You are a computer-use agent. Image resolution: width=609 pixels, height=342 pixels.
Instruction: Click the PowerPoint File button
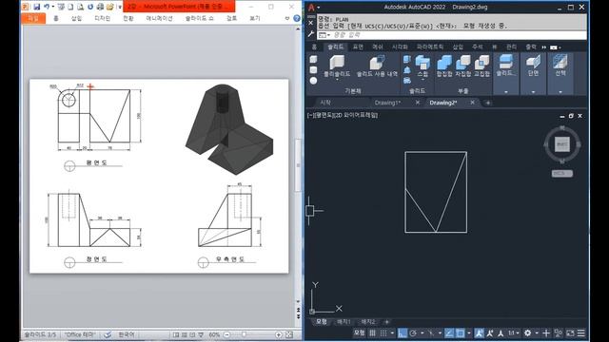(33, 18)
